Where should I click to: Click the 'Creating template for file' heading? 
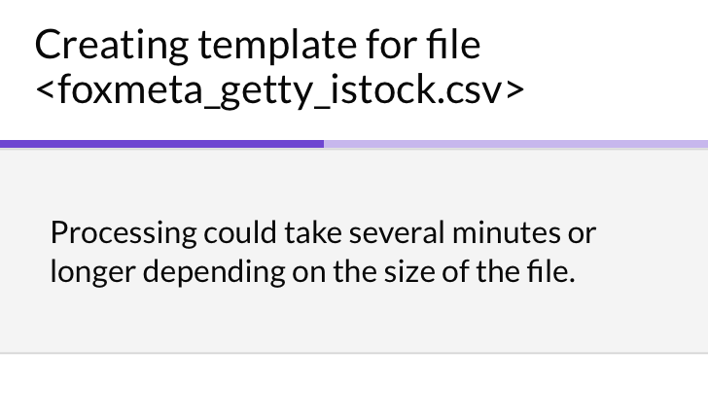257,45
